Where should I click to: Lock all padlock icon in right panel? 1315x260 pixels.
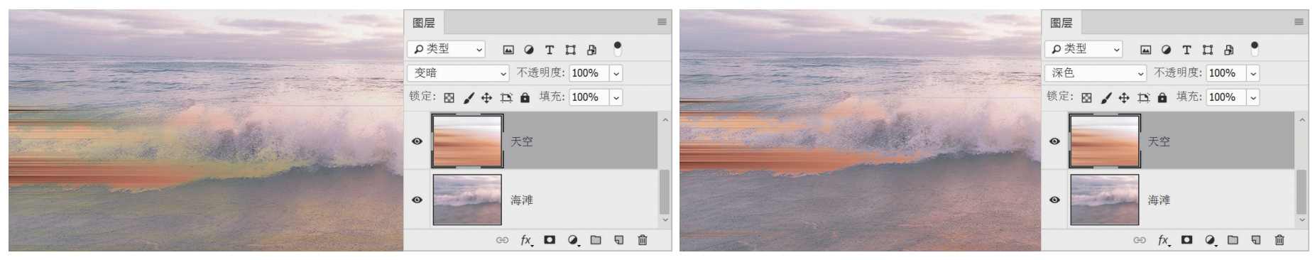pyautogui.click(x=1162, y=97)
